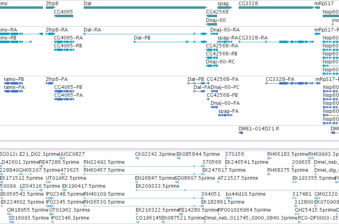Select the RH60457.5prime EST label
Screen dimensions: 339x224
tap(104, 170)
